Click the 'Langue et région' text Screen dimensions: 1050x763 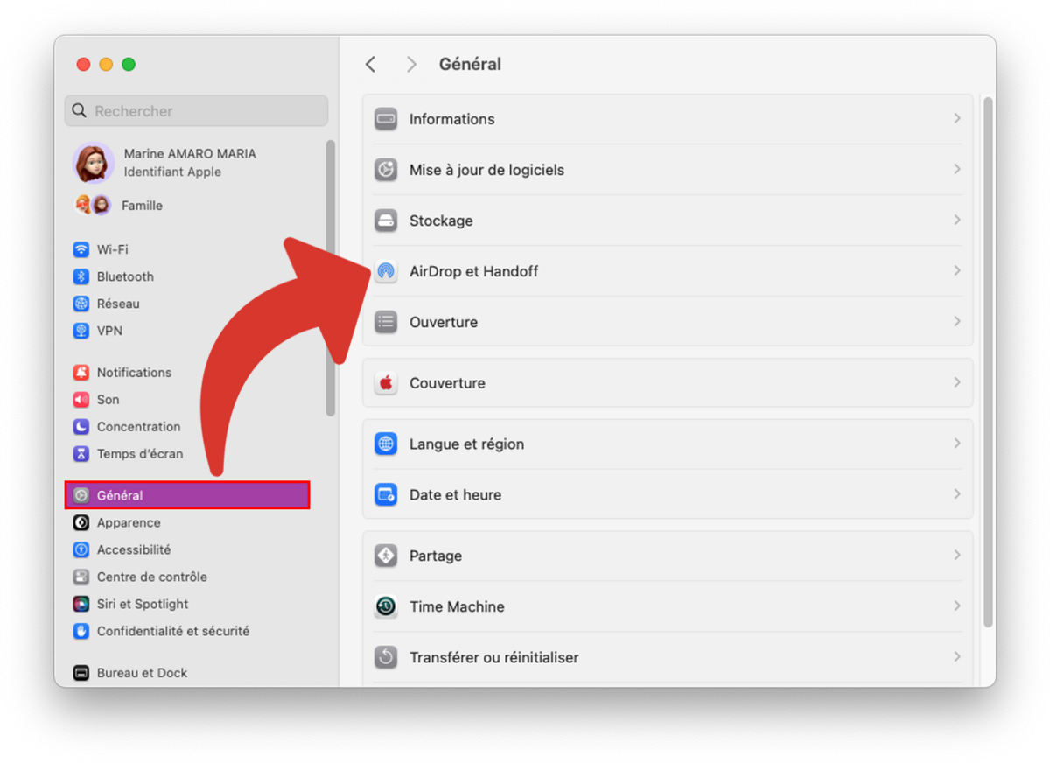[x=466, y=444]
